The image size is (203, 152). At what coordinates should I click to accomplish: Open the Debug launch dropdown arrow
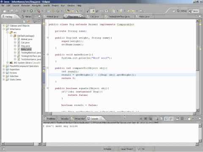27,11
